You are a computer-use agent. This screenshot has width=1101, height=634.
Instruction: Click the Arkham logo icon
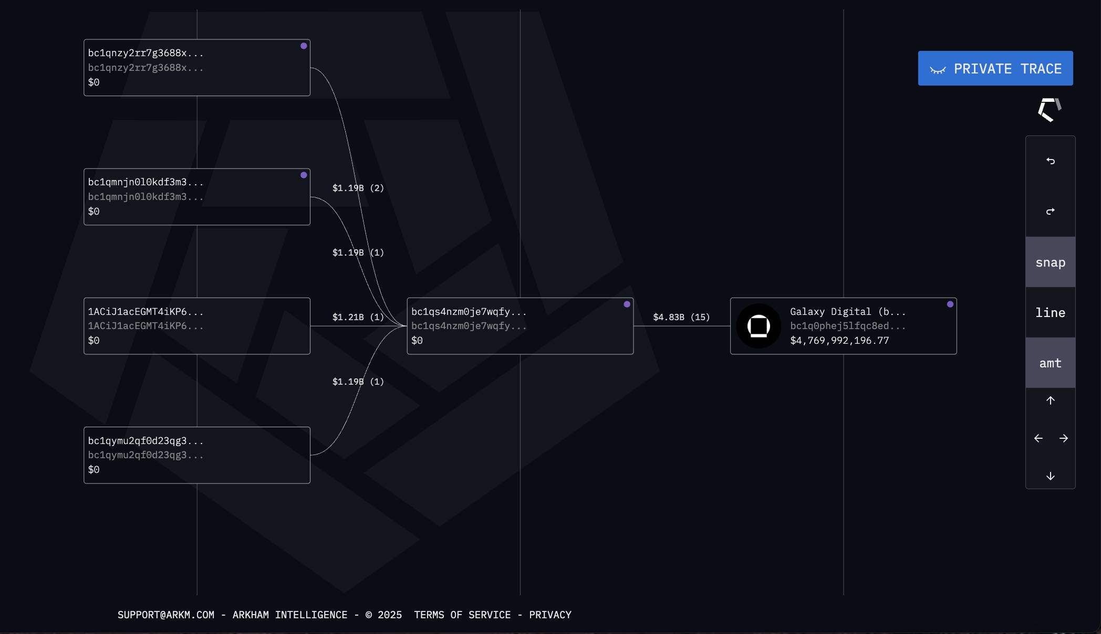pyautogui.click(x=1050, y=110)
